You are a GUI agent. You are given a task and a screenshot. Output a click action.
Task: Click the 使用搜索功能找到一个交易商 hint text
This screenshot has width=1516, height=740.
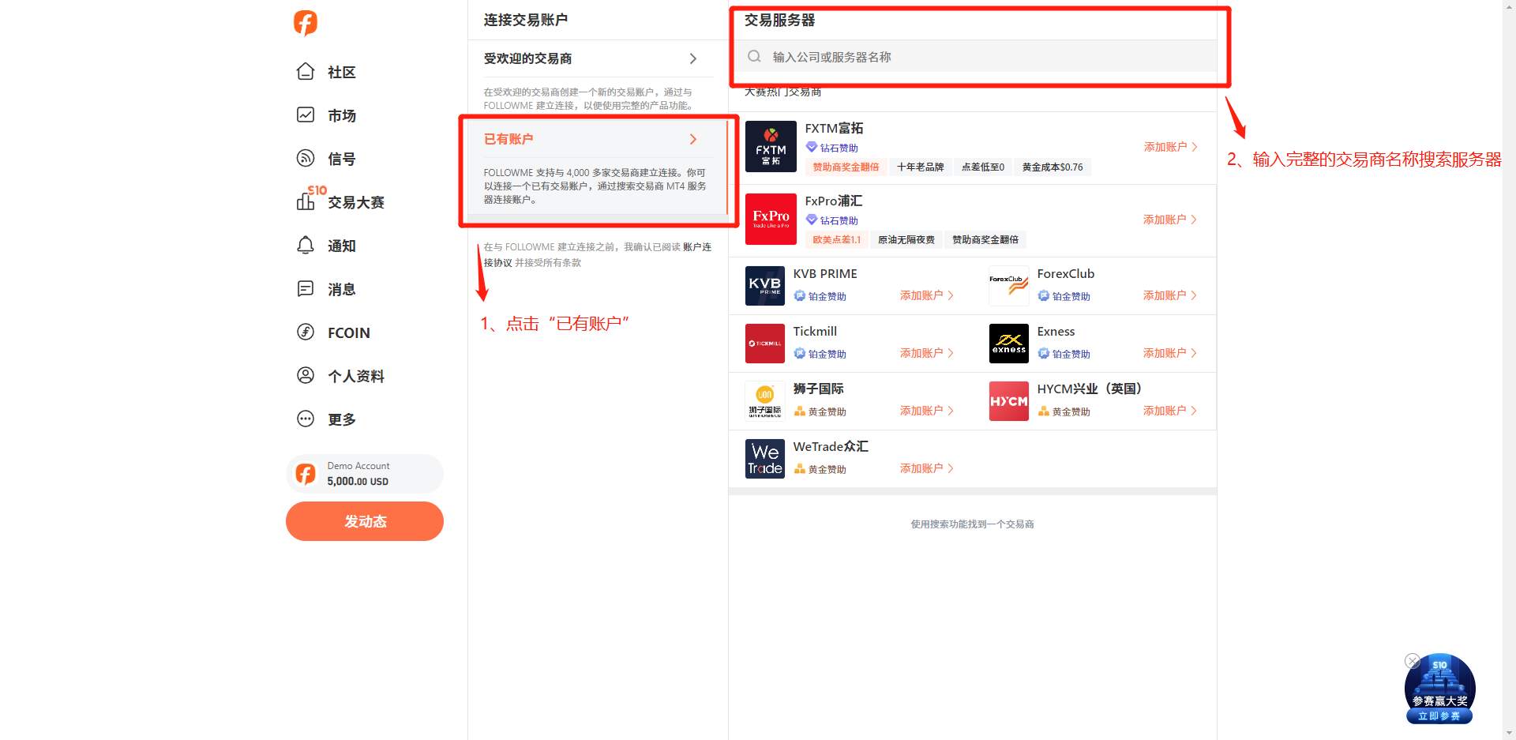(972, 524)
